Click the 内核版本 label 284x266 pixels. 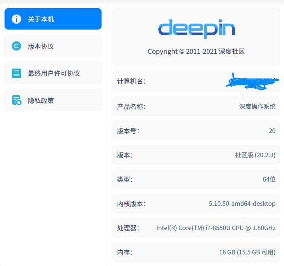pos(131,204)
